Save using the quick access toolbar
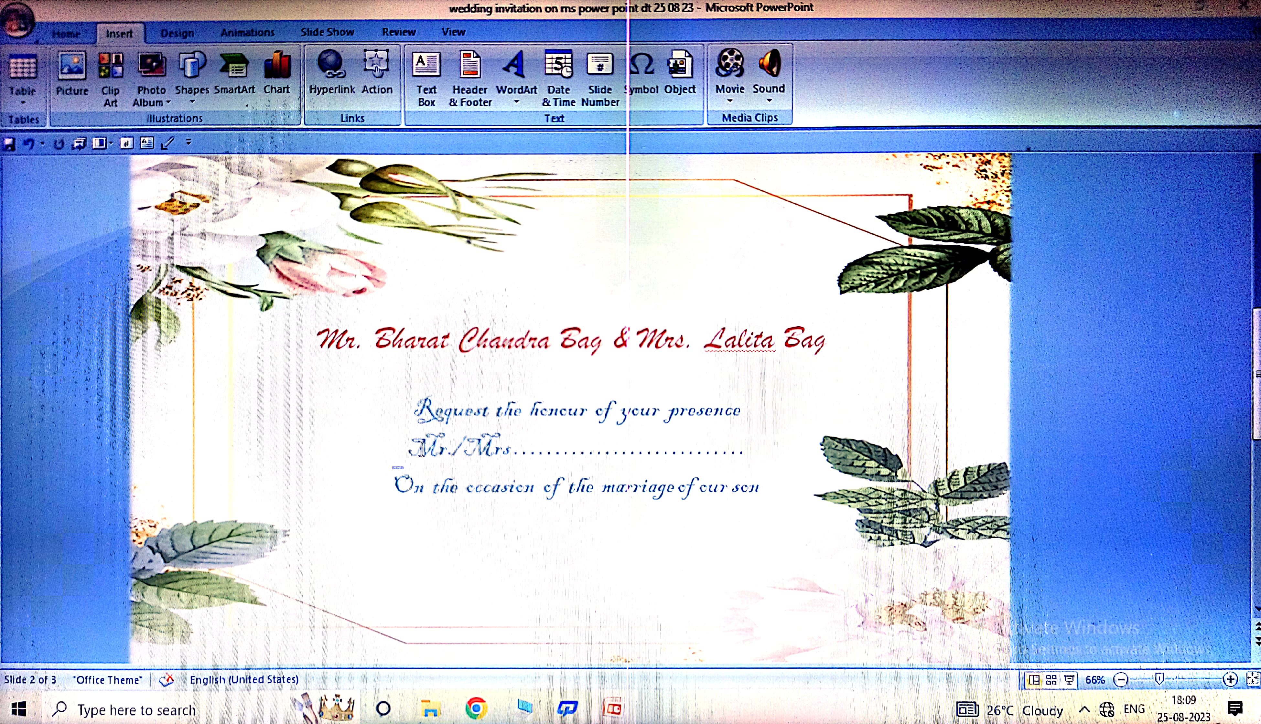1261x724 pixels. (9, 144)
